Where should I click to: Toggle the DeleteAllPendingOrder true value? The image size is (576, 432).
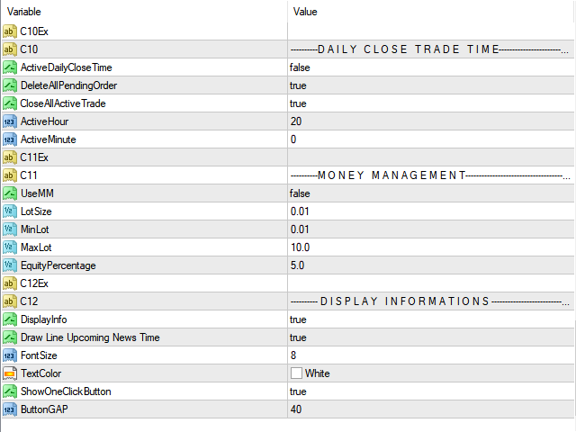coord(431,85)
